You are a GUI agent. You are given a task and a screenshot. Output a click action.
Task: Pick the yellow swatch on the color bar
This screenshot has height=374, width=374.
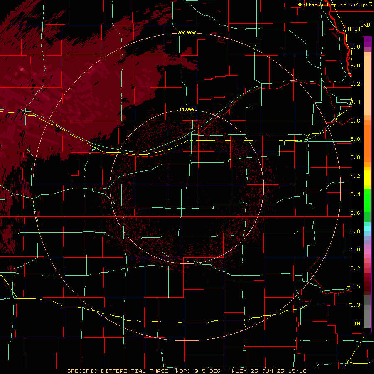click(x=367, y=178)
